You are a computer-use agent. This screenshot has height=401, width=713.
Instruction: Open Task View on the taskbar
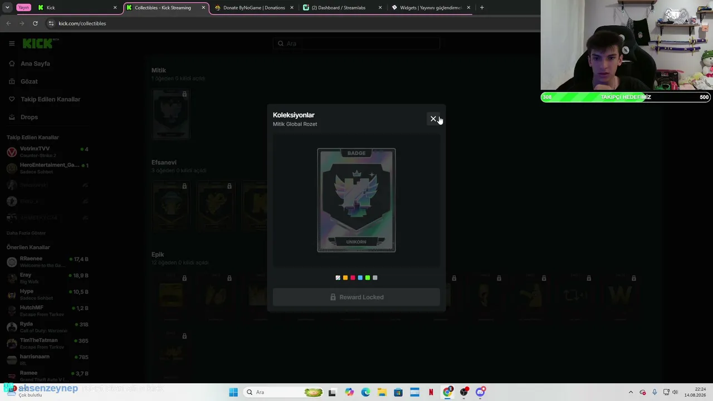tap(333, 392)
